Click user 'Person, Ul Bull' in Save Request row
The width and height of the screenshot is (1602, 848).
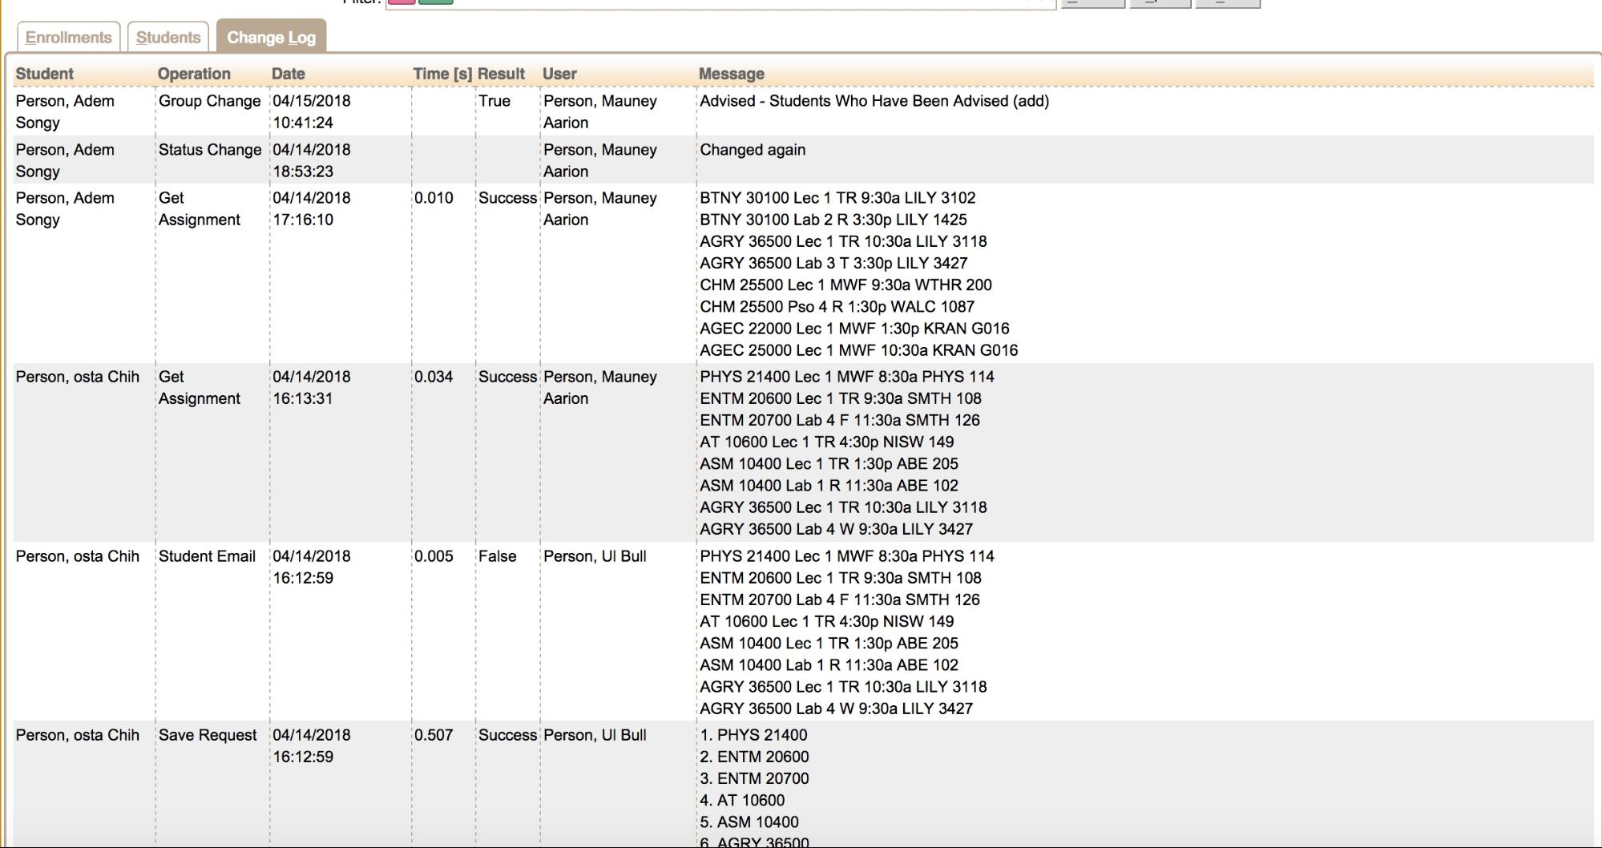point(595,735)
